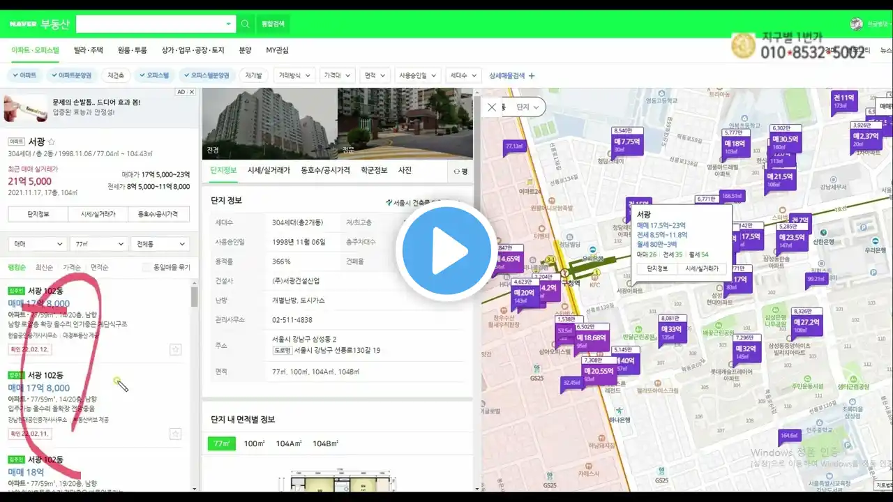Viewport: 893px width, 502px height.
Task: Open the 매매 trade type dropdown
Action: click(37, 244)
